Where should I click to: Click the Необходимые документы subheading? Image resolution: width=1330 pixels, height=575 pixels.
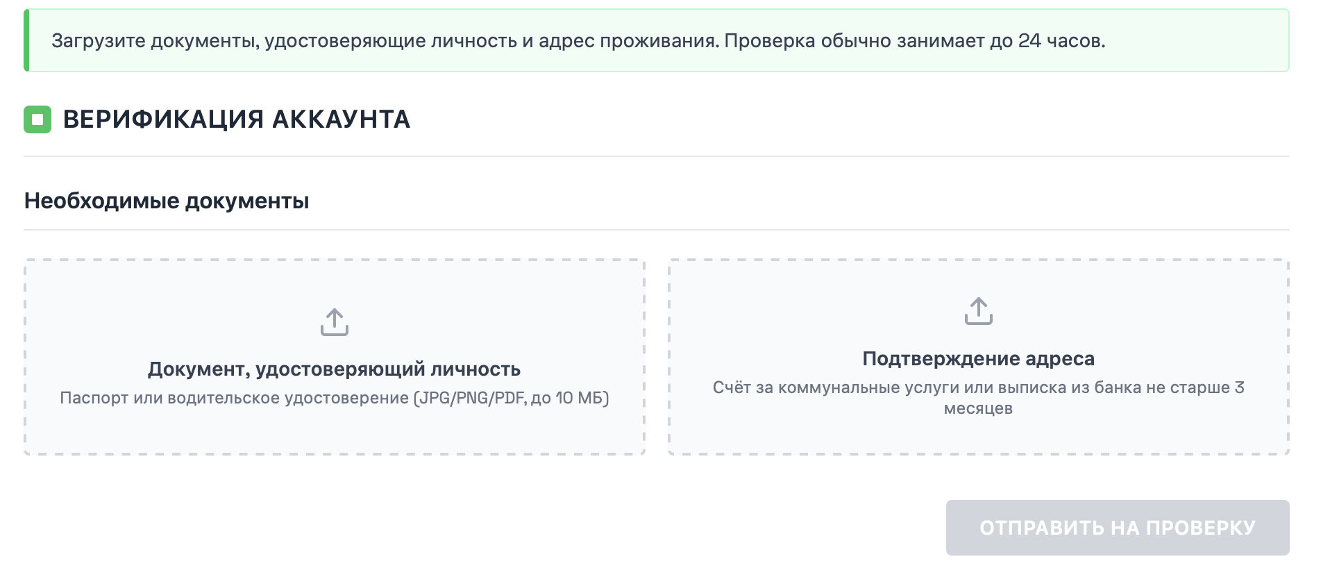point(167,201)
